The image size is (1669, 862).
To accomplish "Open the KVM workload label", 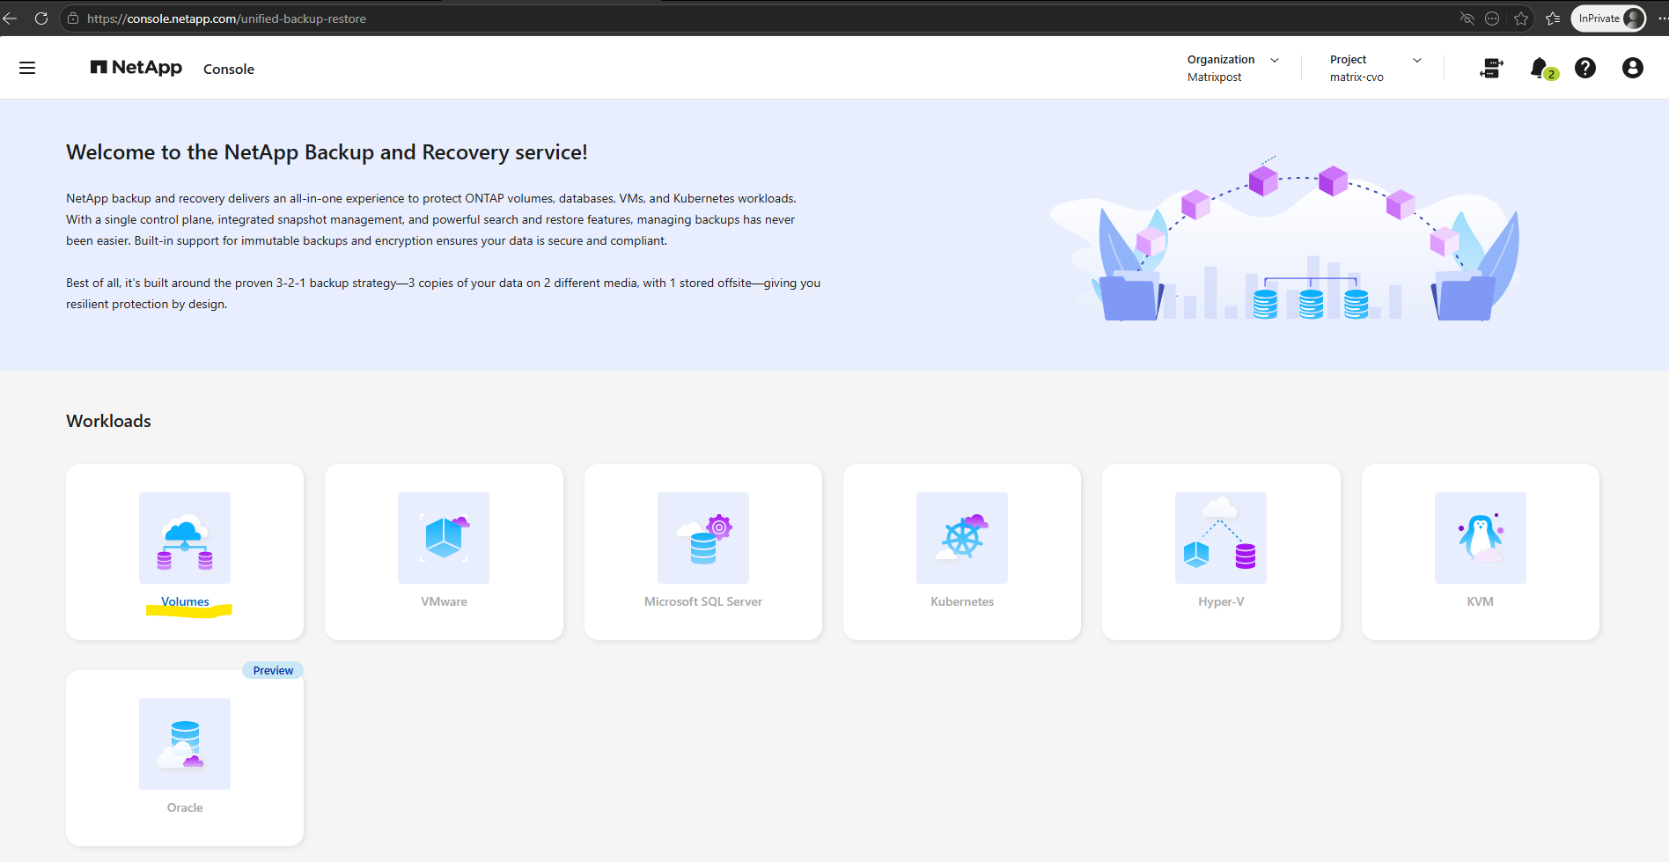I will (x=1481, y=601).
